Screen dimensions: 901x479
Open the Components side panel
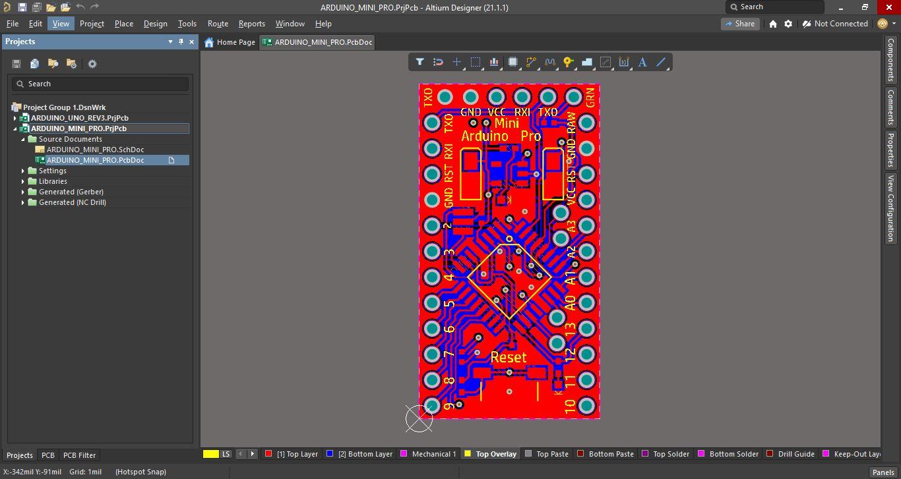890,60
